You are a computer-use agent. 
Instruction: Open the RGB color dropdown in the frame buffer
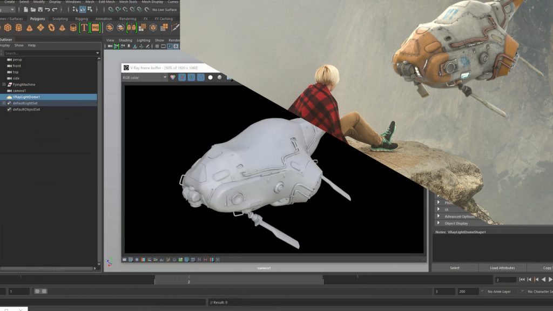(165, 77)
